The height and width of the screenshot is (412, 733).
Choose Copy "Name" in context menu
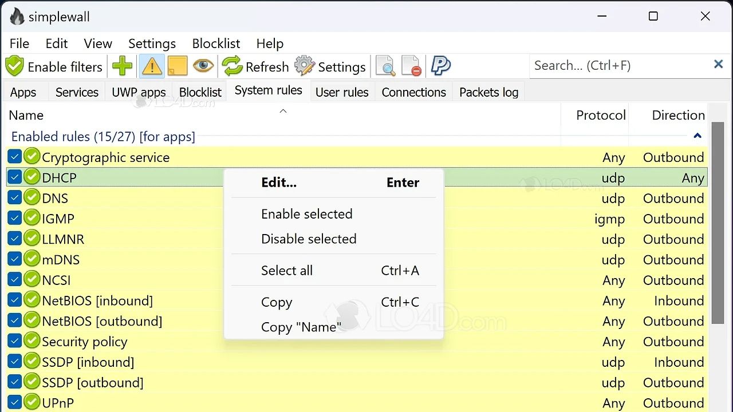click(x=334, y=327)
